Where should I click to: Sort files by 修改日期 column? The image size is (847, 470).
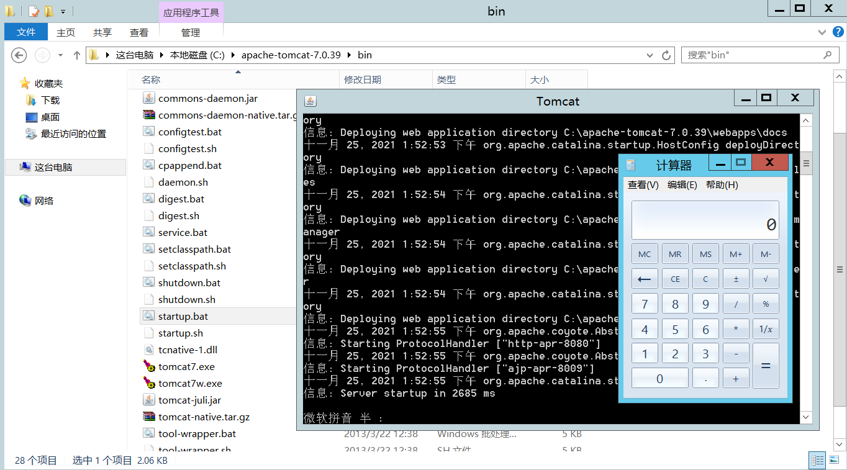[x=363, y=79]
